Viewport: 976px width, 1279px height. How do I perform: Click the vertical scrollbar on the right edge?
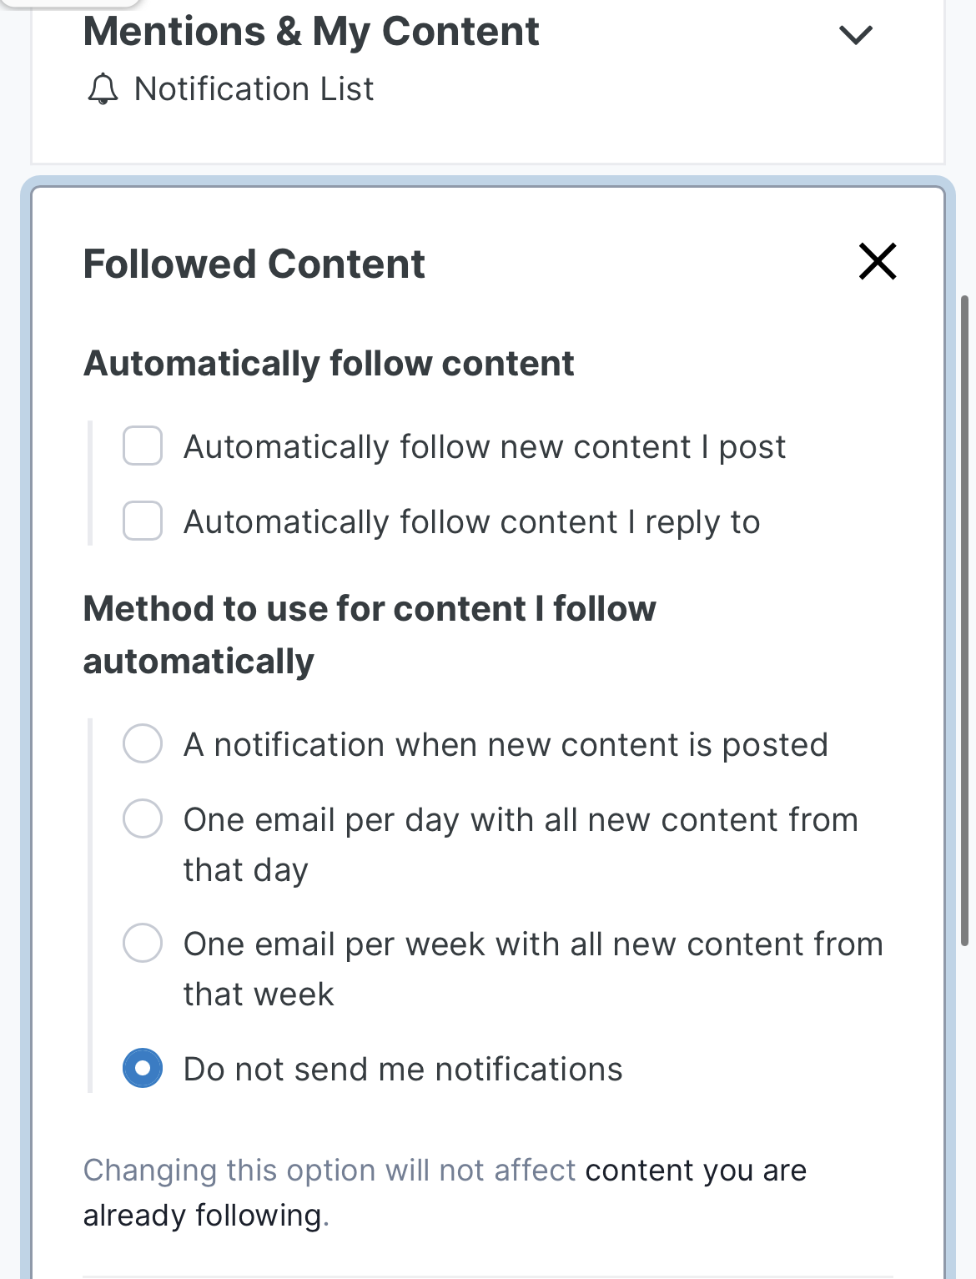[x=965, y=617]
